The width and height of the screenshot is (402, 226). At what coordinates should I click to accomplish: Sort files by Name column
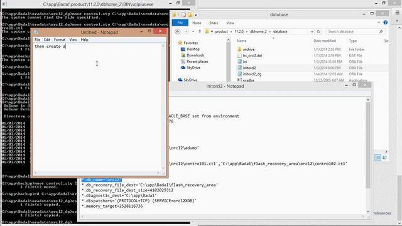coord(241,41)
